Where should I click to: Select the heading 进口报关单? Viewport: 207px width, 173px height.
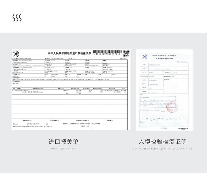63,142
